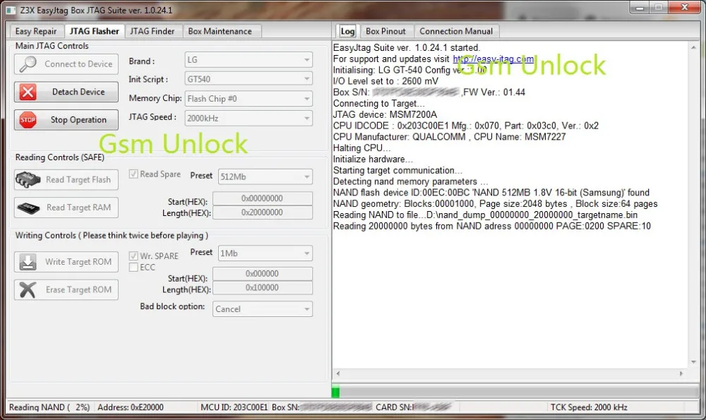Expand the Bad block option dropdown
The width and height of the screenshot is (706, 420).
263,309
